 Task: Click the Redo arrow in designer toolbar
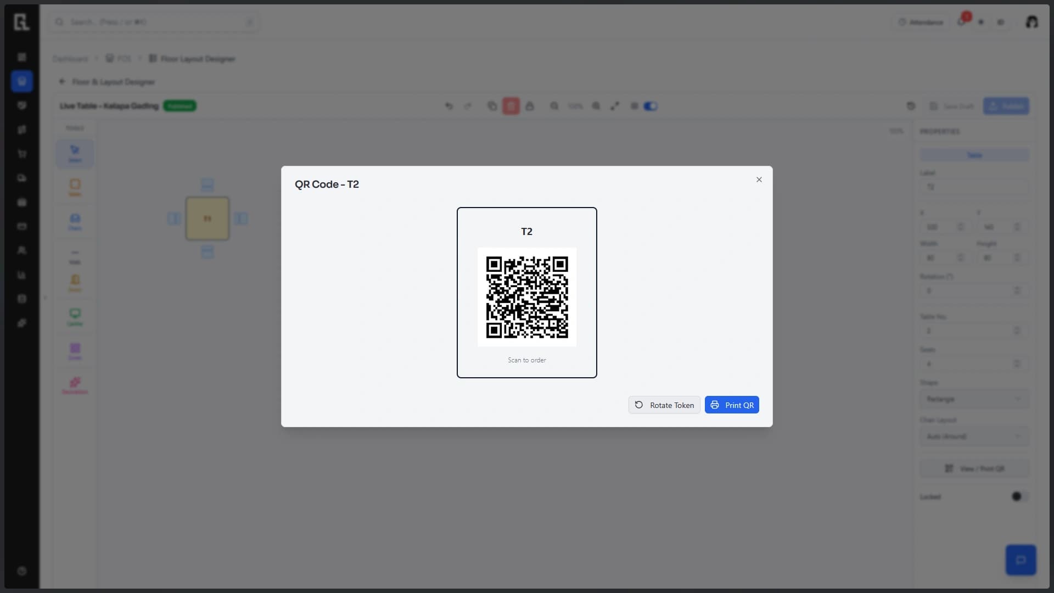(x=468, y=106)
